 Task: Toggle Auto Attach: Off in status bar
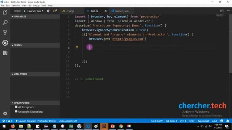coord(68,121)
